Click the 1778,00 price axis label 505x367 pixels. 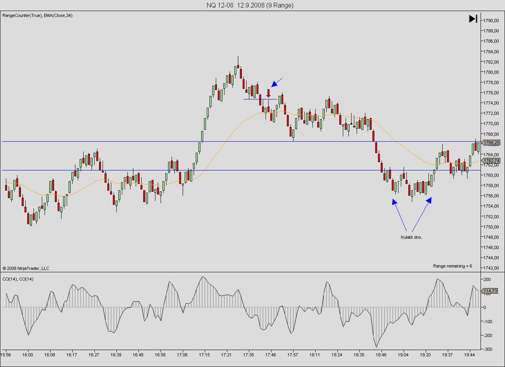492,82
